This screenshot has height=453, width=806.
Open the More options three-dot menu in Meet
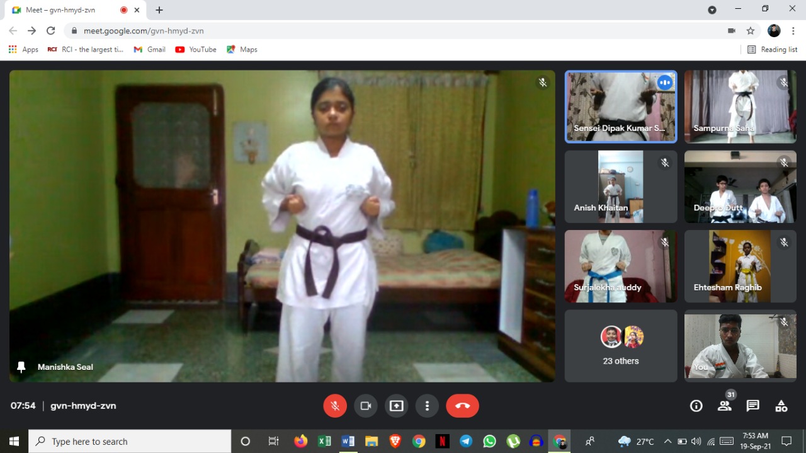(x=428, y=406)
